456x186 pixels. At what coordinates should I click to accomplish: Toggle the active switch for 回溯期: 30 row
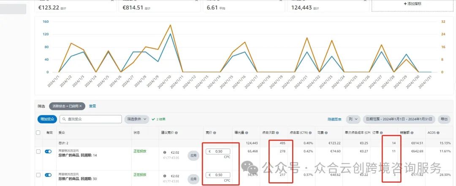click(x=48, y=175)
